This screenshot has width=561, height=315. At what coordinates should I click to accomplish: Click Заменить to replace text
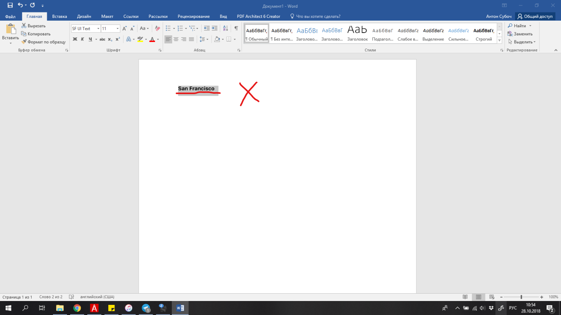520,34
